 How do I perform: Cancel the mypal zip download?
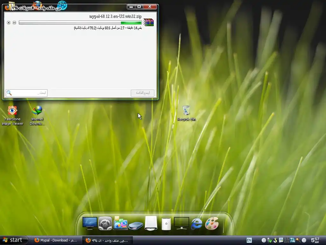point(9,23)
